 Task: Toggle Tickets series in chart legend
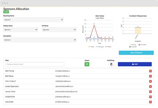(91, 47)
